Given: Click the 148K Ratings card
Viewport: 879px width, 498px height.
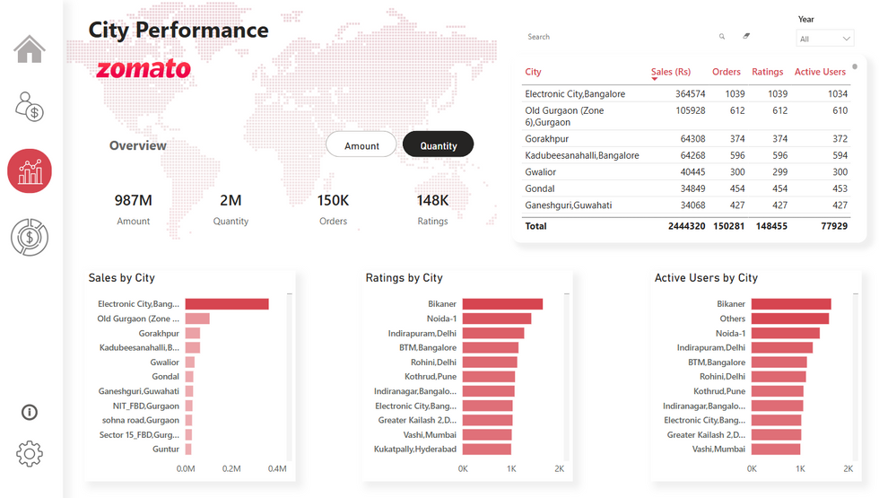Looking at the screenshot, I should (432, 208).
